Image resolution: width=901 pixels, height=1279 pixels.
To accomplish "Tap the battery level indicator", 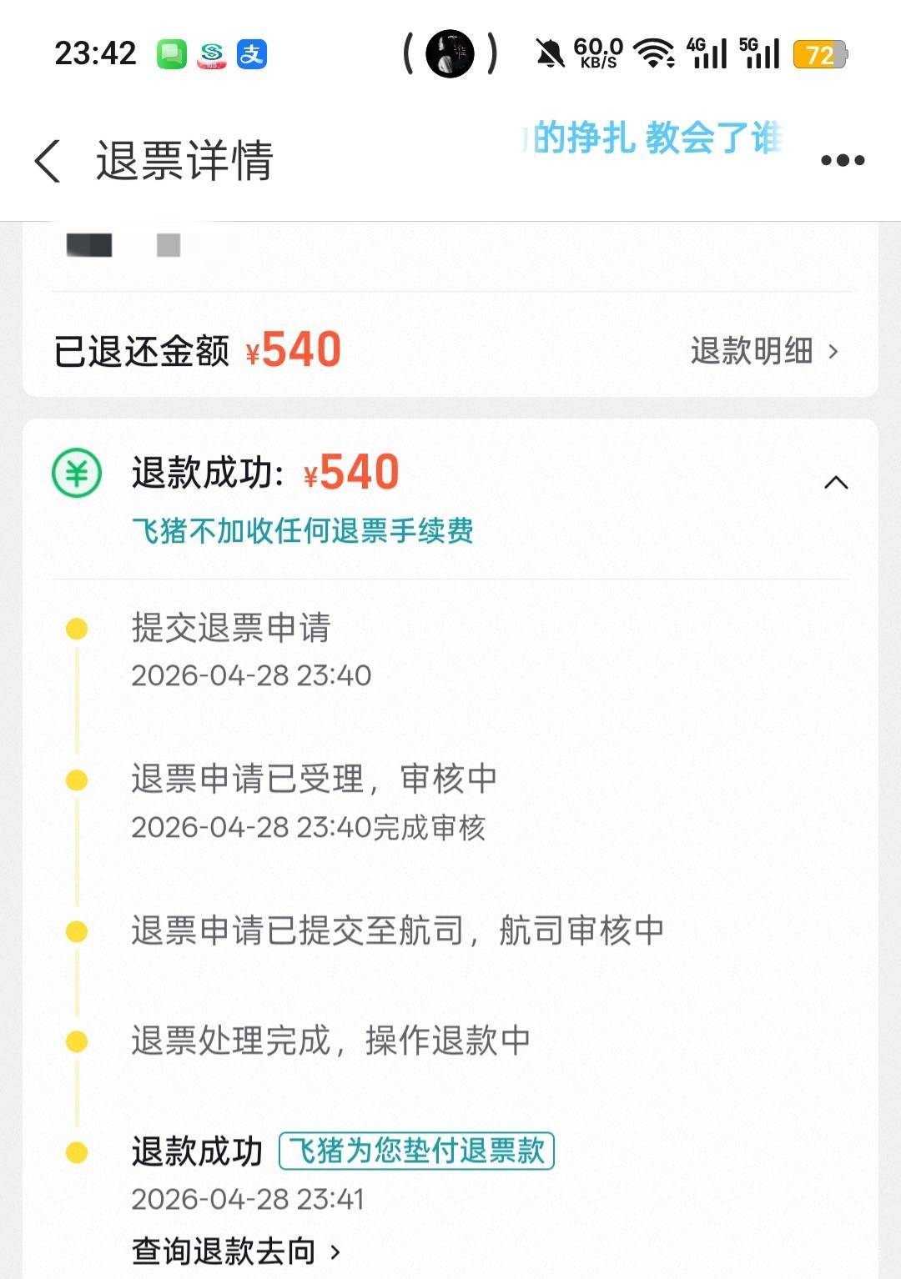I will point(819,55).
